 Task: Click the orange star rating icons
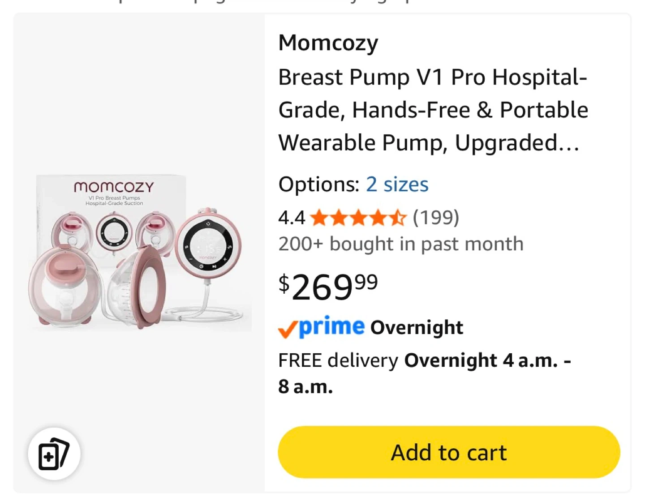pos(358,218)
